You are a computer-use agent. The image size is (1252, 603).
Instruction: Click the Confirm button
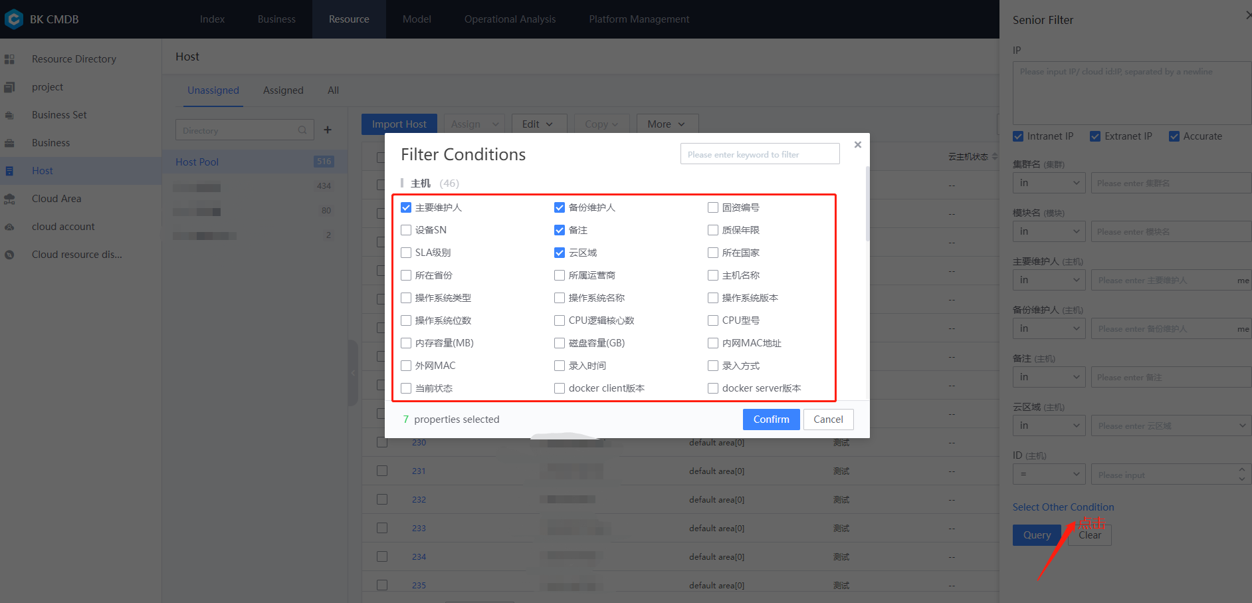(772, 420)
